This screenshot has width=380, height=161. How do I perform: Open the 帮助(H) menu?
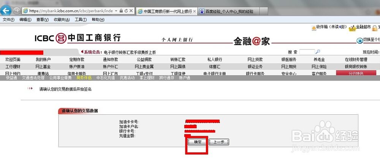98,20
